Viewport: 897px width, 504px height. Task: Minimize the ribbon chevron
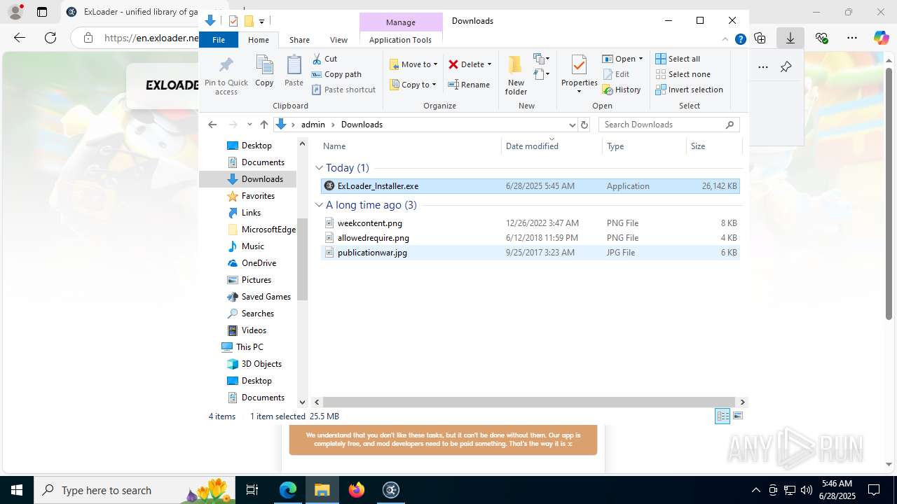coord(725,40)
